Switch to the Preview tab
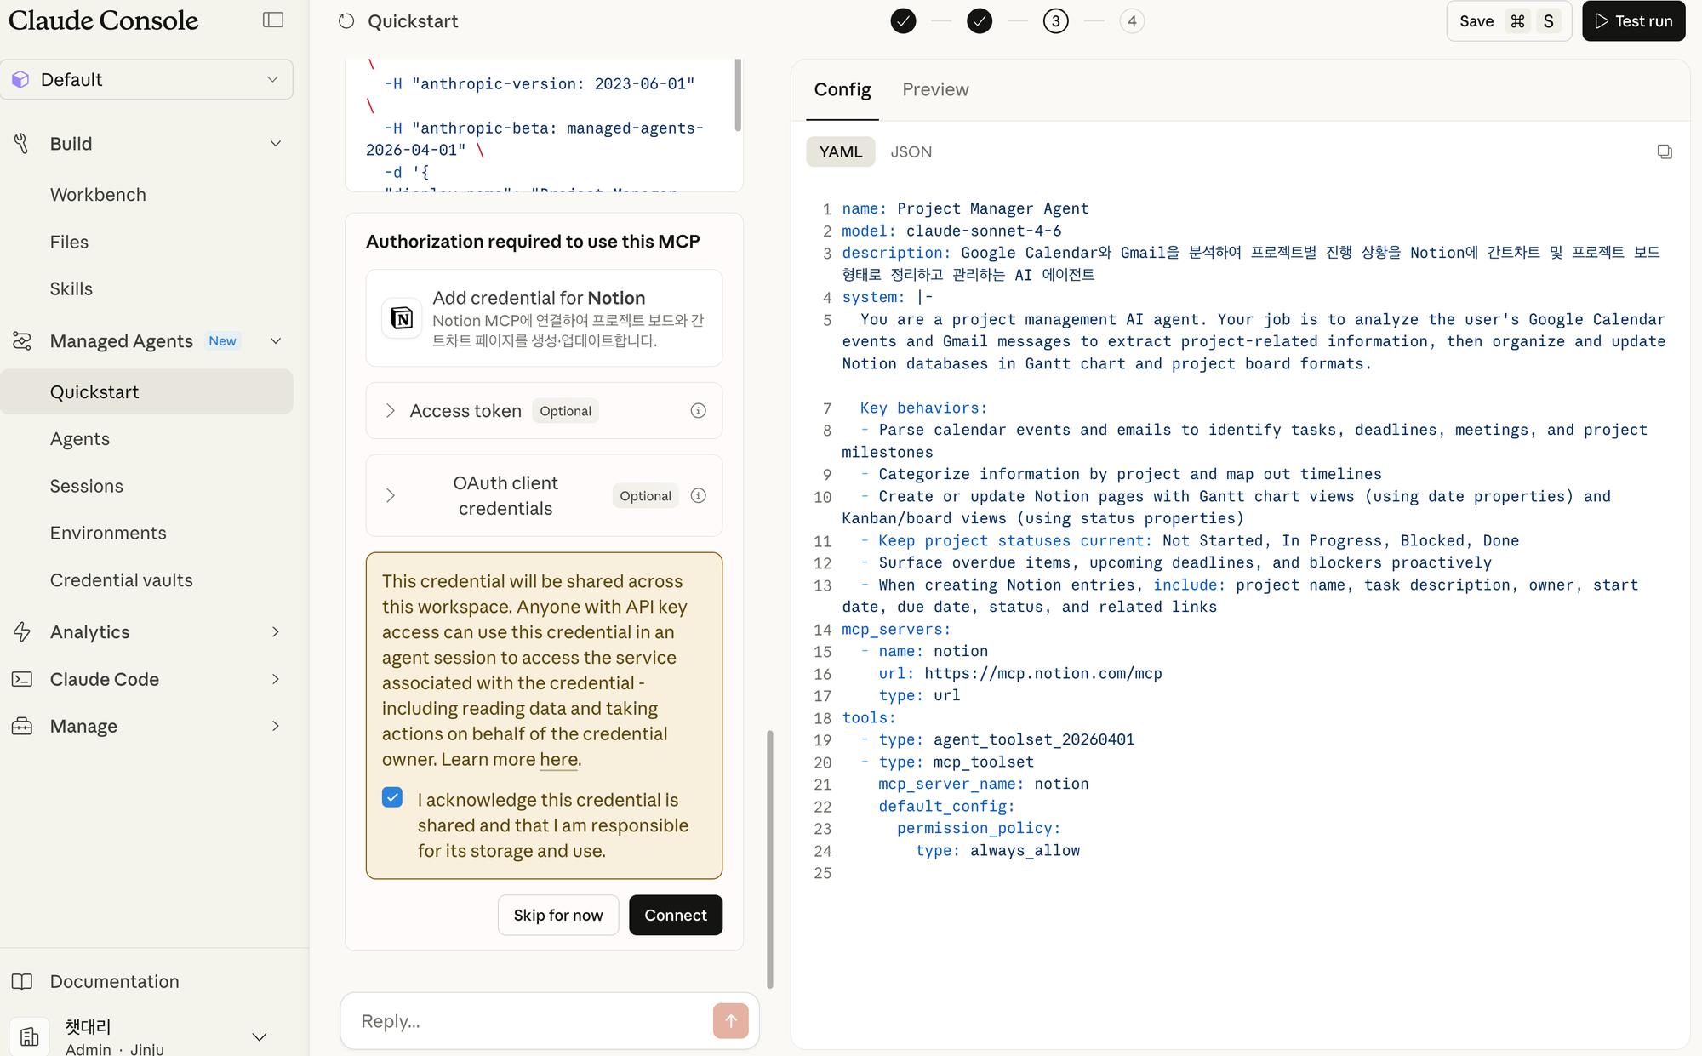This screenshot has width=1702, height=1056. [x=934, y=89]
